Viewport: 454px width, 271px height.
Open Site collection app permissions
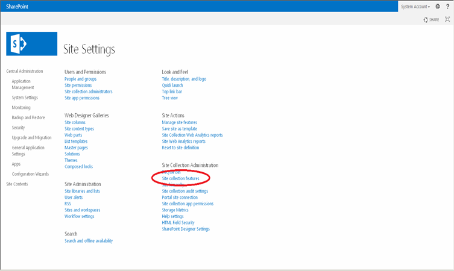[188, 204]
